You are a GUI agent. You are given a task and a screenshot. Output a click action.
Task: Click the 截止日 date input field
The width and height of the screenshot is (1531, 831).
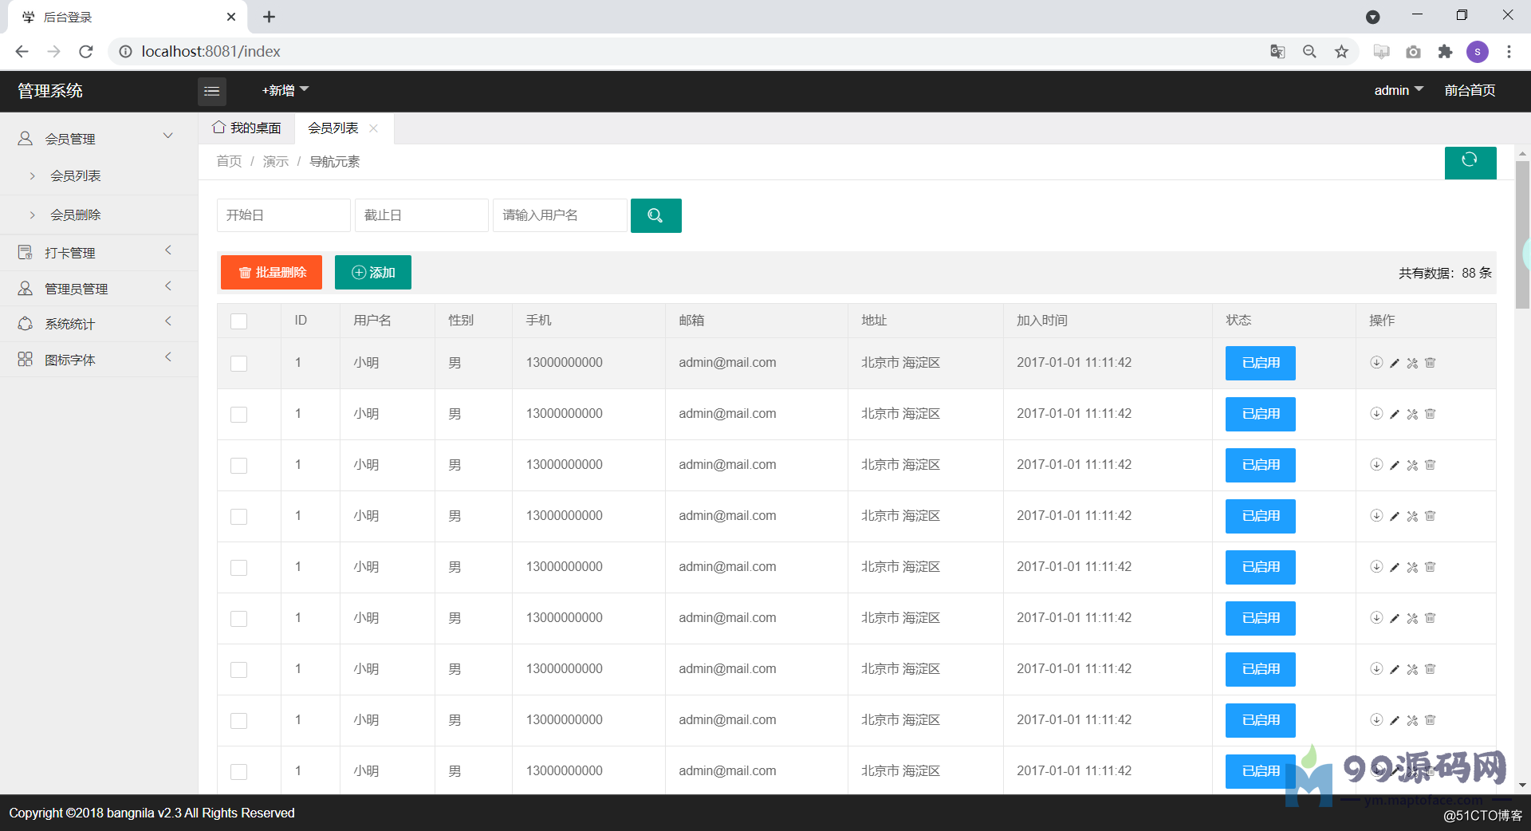(421, 215)
